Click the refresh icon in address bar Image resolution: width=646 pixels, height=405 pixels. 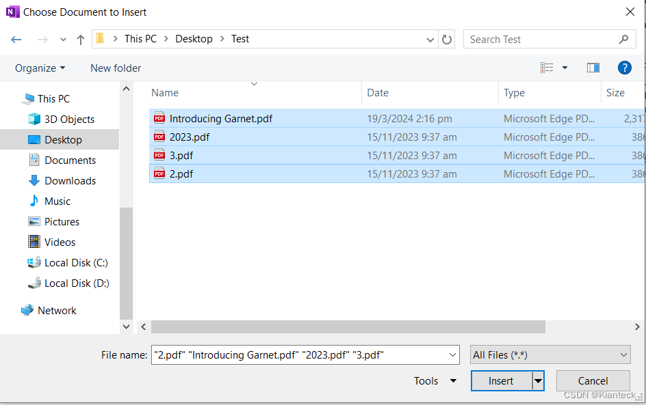coord(447,39)
